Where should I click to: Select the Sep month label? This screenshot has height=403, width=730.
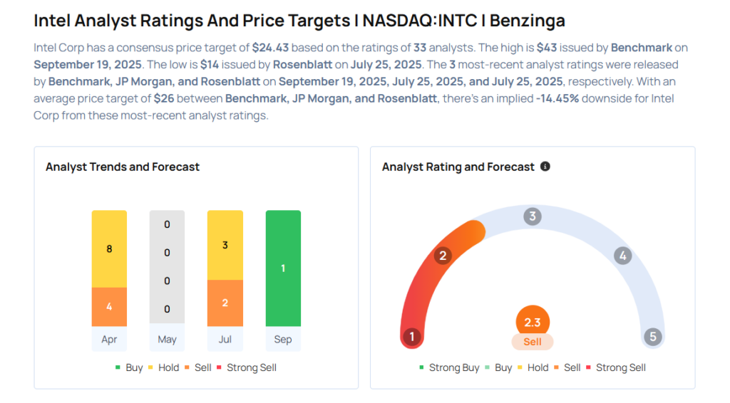click(x=283, y=339)
